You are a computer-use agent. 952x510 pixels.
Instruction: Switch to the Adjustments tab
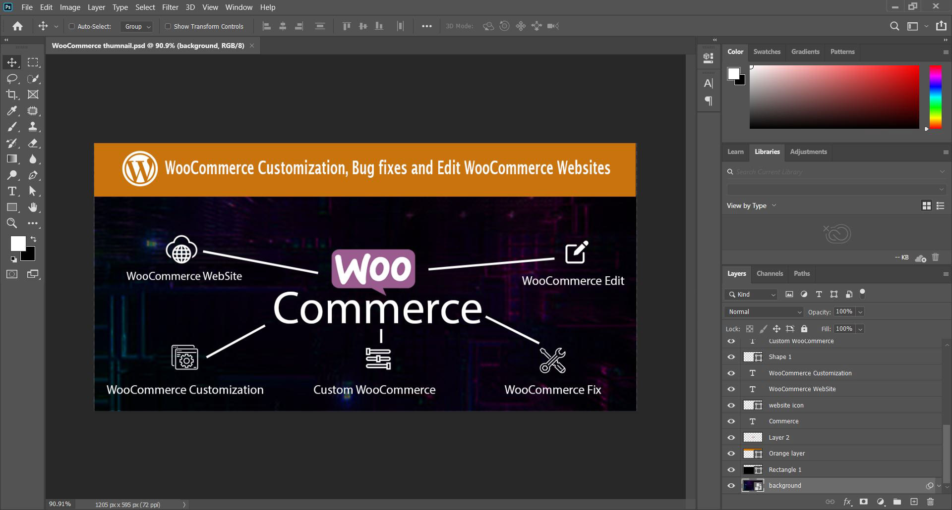tap(808, 152)
